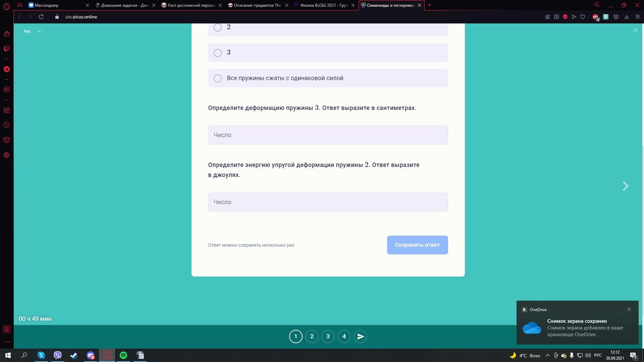Open the browser downloads icon
Viewport: 644px width, 362px height.
(x=627, y=17)
